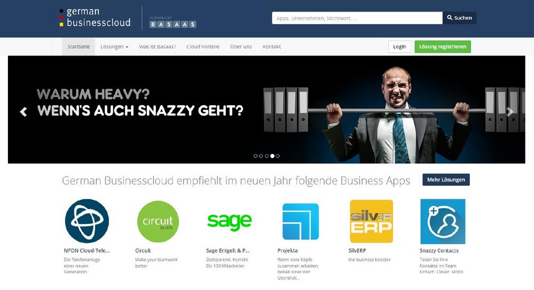Open the Was ist Basaas? menu item
This screenshot has width=534, height=290.
click(x=158, y=46)
